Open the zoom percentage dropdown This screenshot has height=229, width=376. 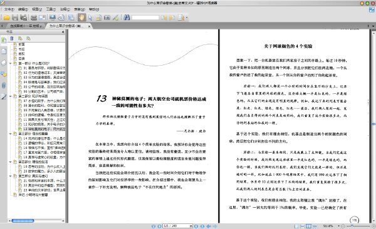pos(338,226)
